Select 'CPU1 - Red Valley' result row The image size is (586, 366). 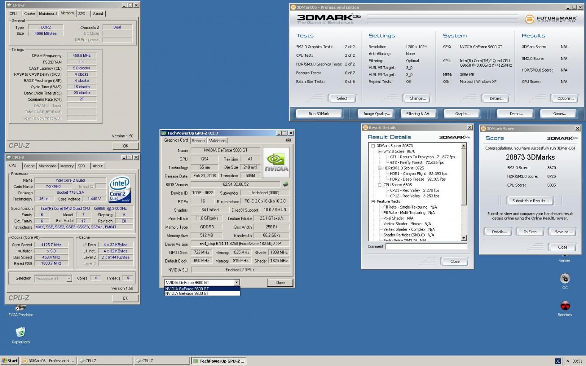414,190
